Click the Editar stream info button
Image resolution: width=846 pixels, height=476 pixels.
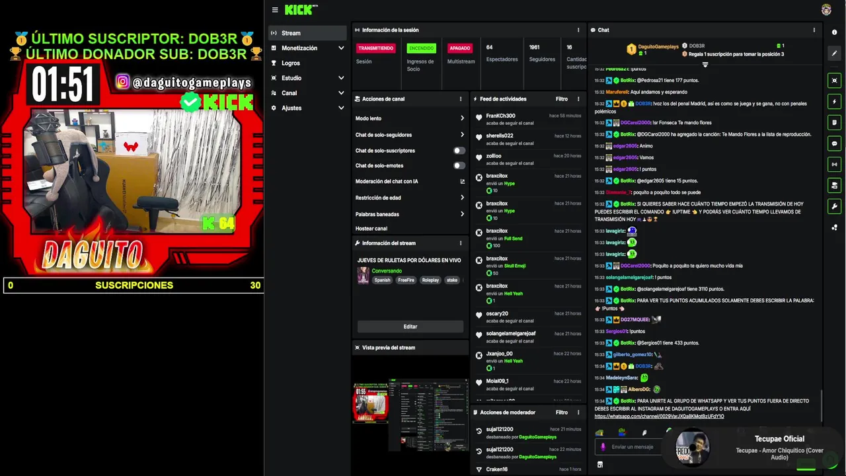[410, 327]
